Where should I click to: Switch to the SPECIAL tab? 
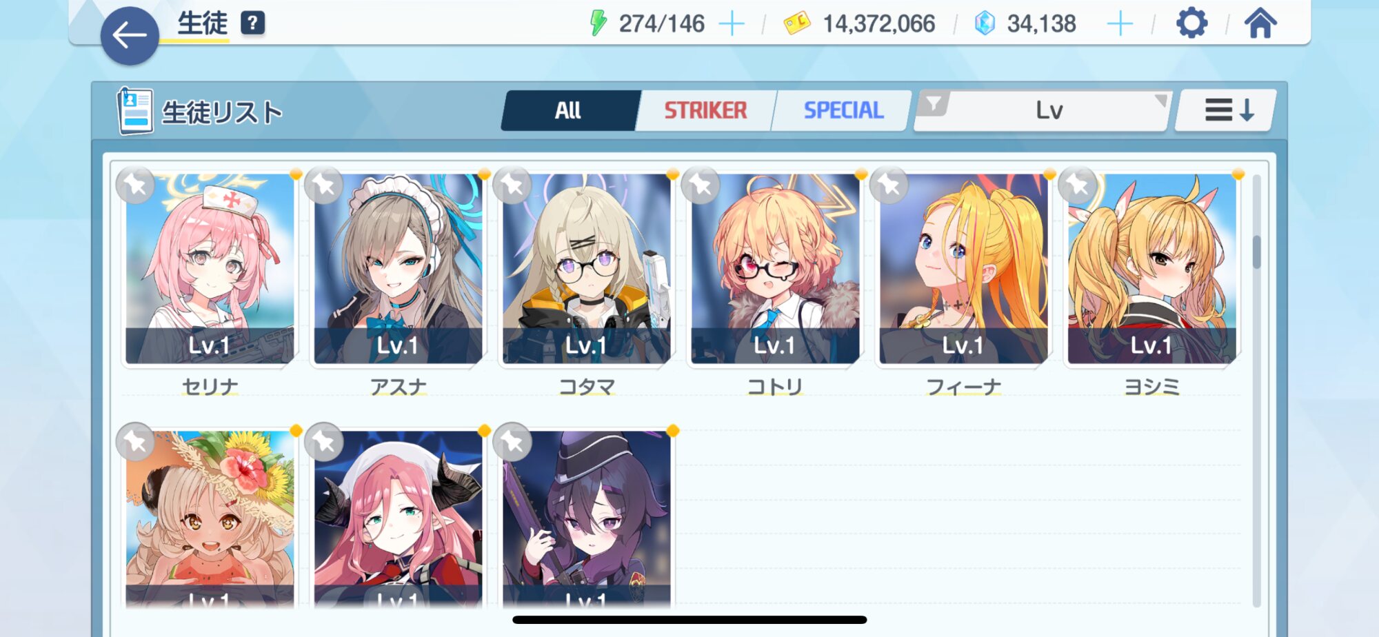pos(843,110)
